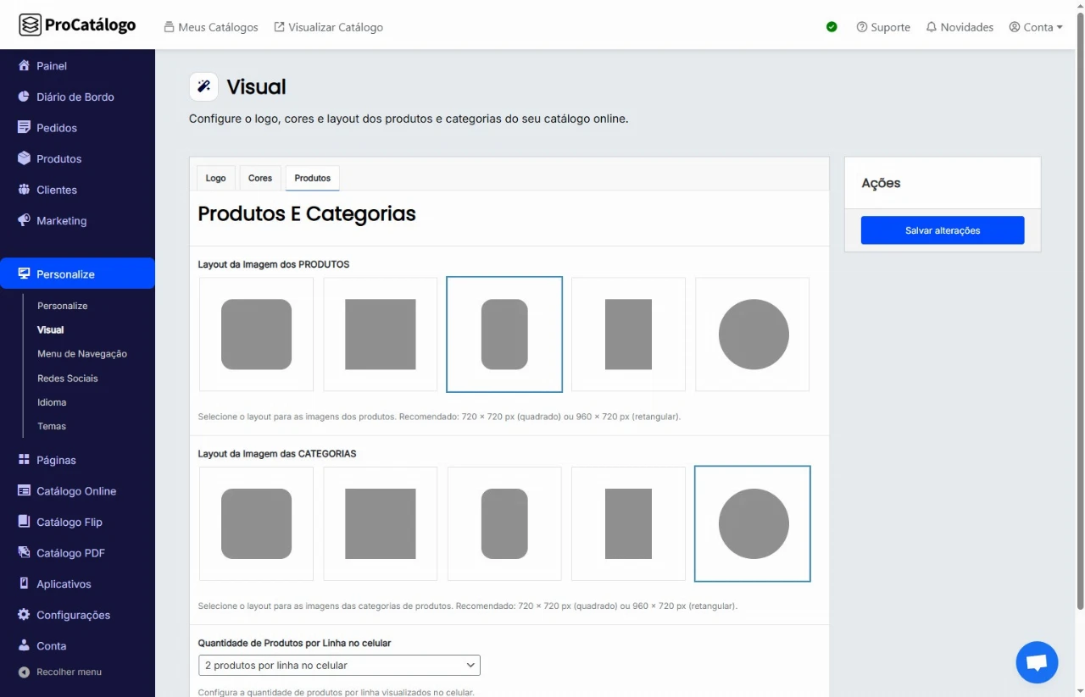Viewport: 1085px width, 697px height.
Task: Open Redes Sociais submenu item
Action: coord(68,379)
